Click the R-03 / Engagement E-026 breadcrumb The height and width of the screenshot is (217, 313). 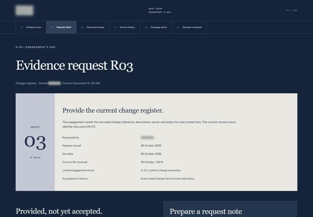(x=36, y=47)
